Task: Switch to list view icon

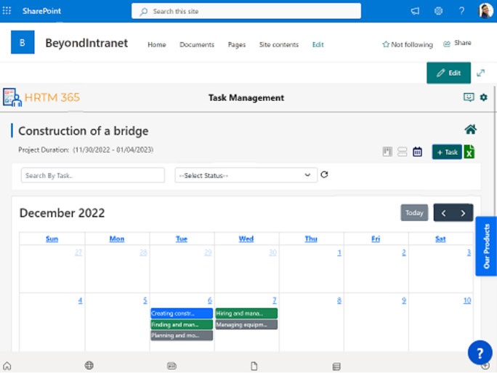Action: pos(403,152)
